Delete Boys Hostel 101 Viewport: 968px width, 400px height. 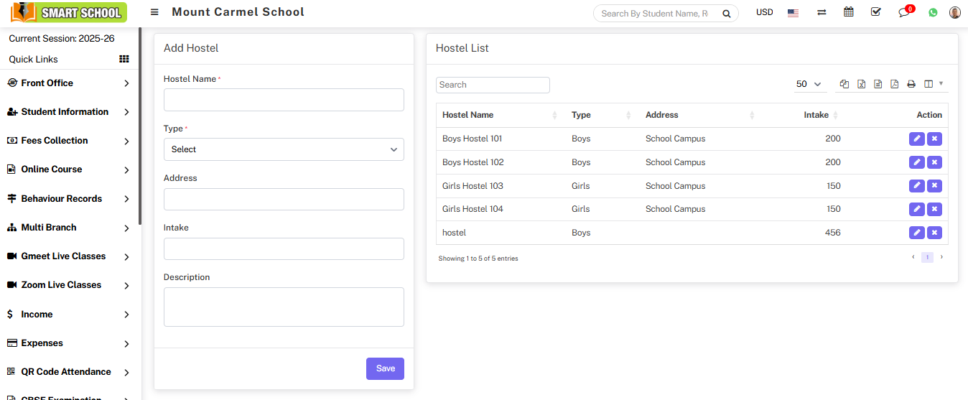click(934, 139)
